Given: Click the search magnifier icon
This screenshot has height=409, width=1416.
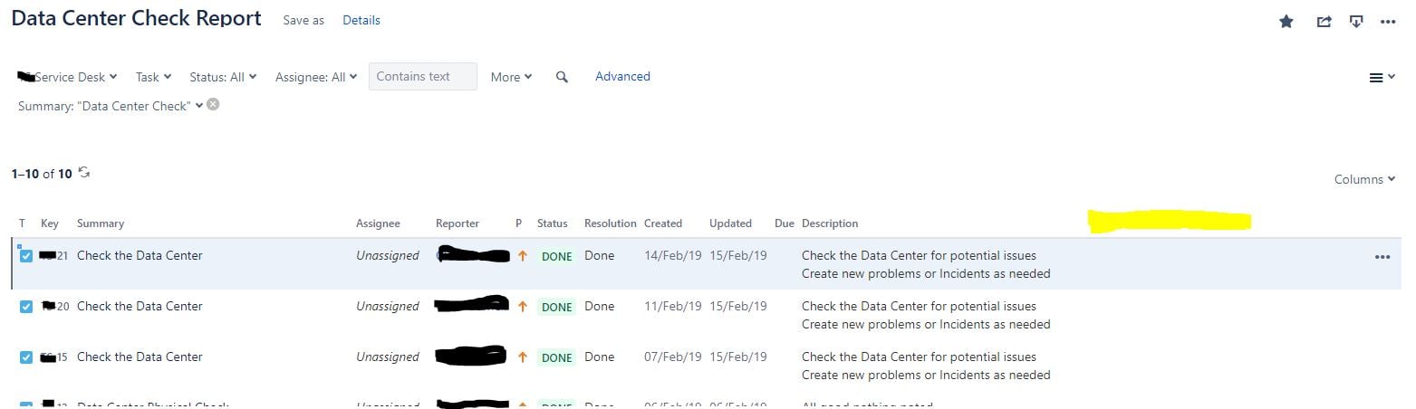Looking at the screenshot, I should tap(562, 77).
